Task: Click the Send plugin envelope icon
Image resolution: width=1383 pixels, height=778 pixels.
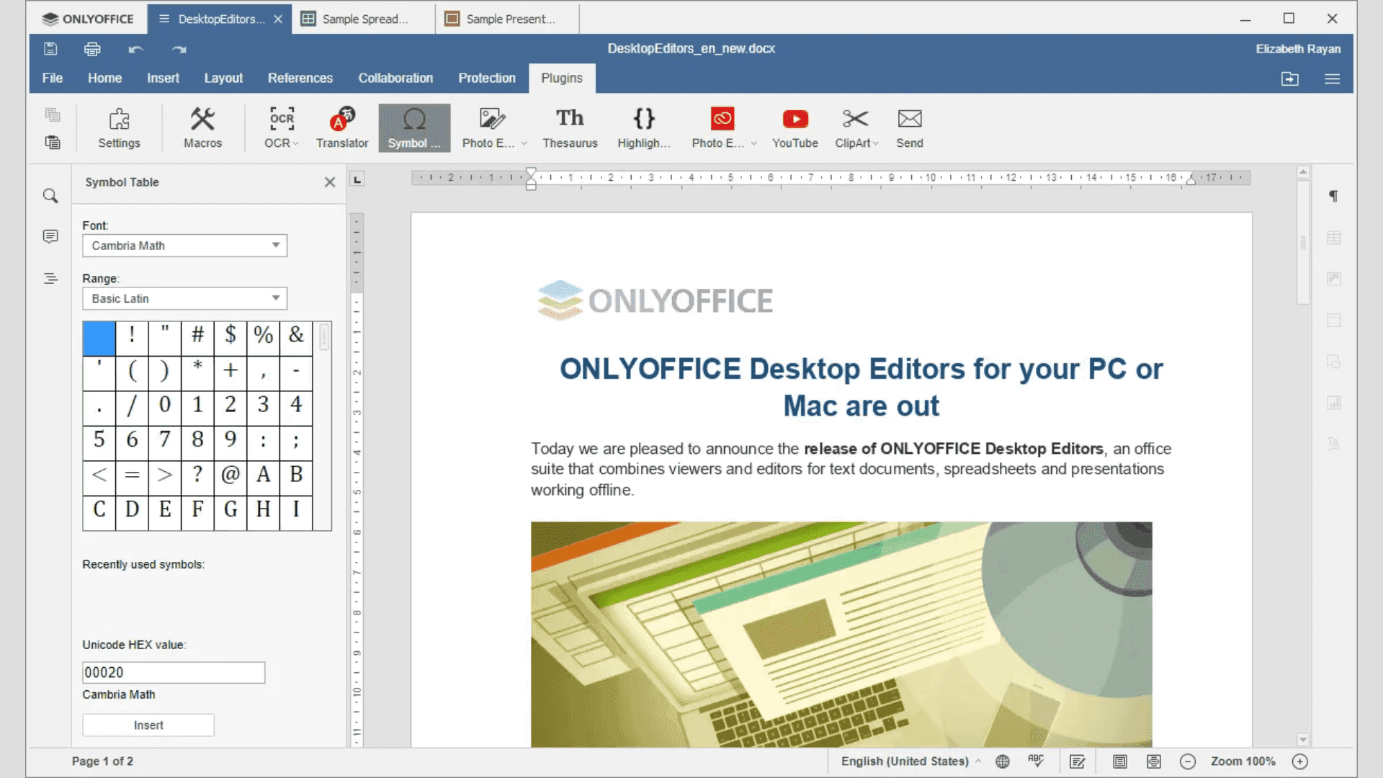Action: [x=910, y=119]
